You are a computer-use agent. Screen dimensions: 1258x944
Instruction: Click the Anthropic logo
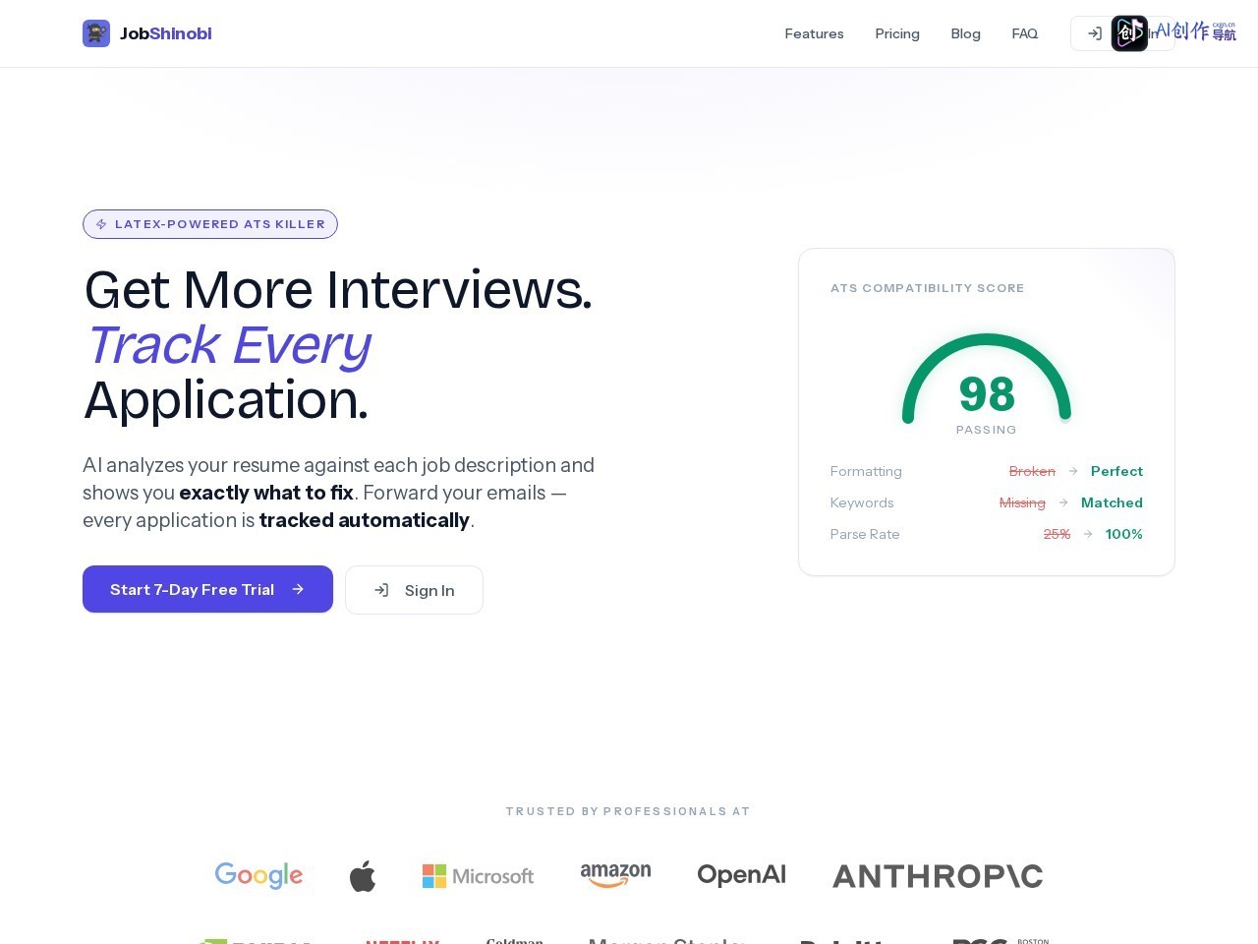[x=938, y=876]
